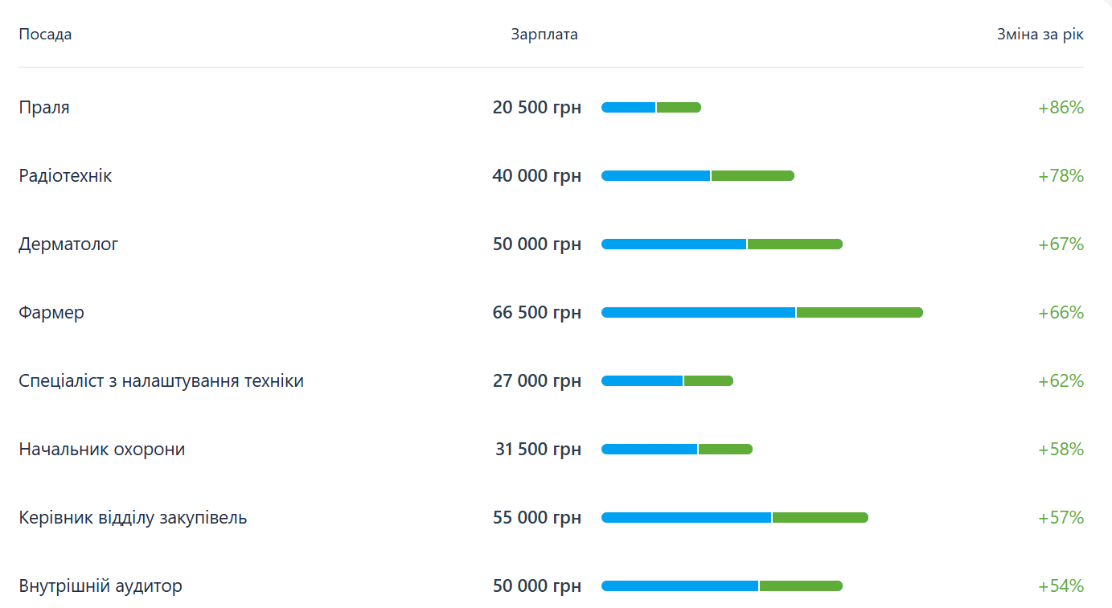Click the +62% change percentage

pyautogui.click(x=1061, y=381)
